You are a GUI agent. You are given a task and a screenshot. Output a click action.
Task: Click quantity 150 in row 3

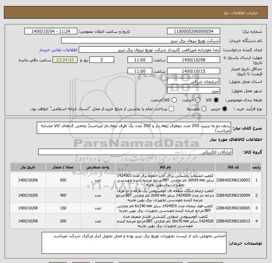click(x=63, y=208)
